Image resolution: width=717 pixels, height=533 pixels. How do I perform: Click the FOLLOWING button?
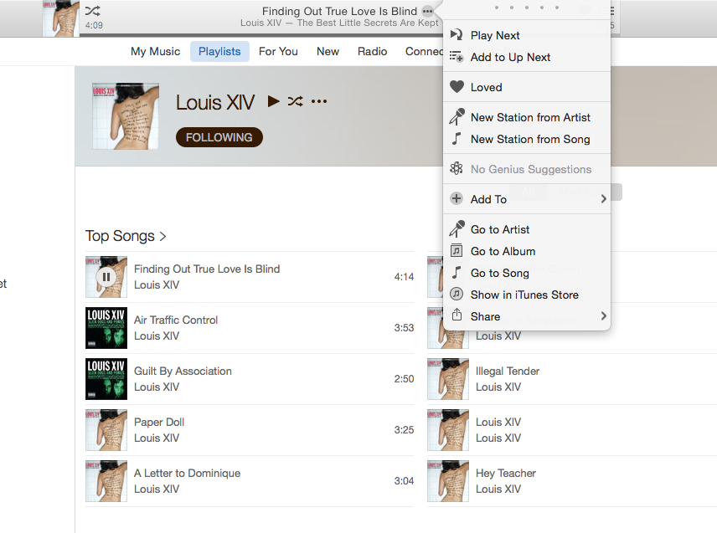(219, 137)
